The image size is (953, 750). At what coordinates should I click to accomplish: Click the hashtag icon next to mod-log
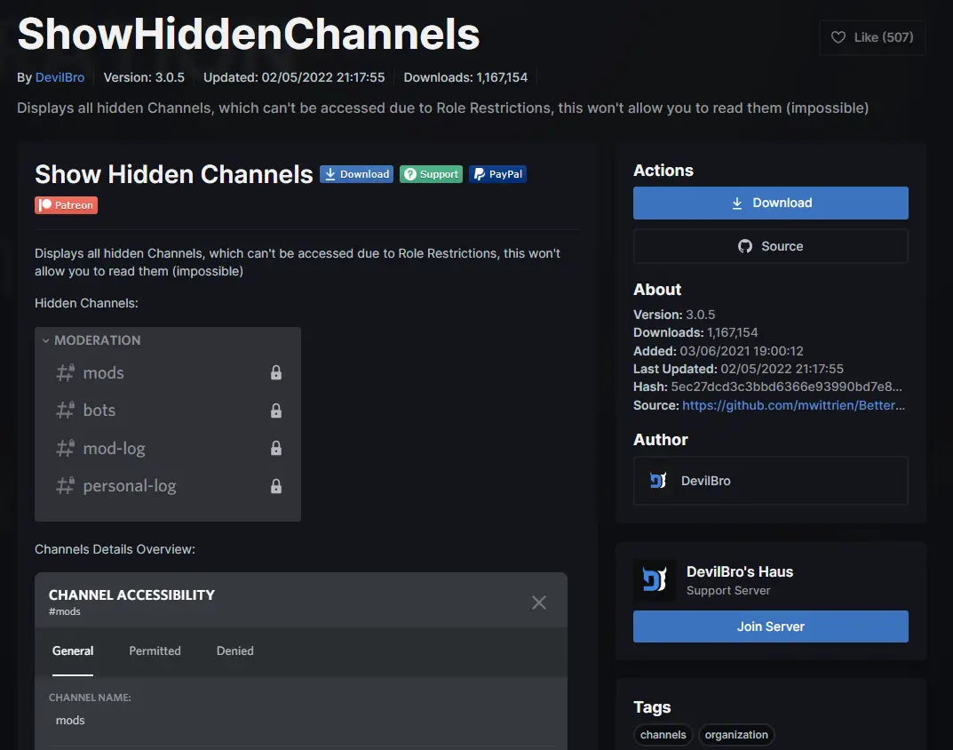(65, 448)
